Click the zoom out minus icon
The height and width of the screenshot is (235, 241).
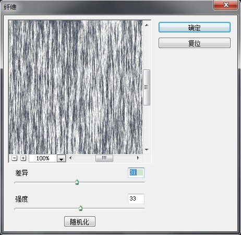tap(15, 158)
